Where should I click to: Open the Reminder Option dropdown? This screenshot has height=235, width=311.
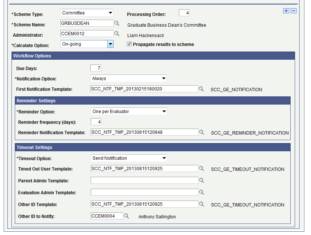click(129, 112)
